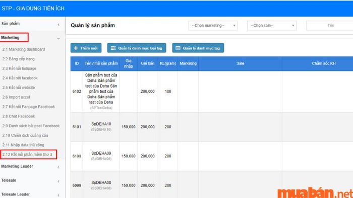Image resolution: width=353 pixels, height=198 pixels.
Task: Open 2.12 Kết nối phần mềm thứ 3
Action: point(27,154)
